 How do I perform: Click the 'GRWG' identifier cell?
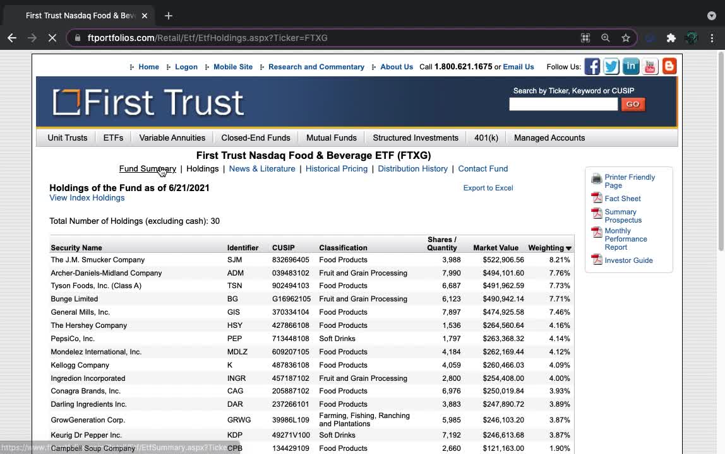point(239,420)
